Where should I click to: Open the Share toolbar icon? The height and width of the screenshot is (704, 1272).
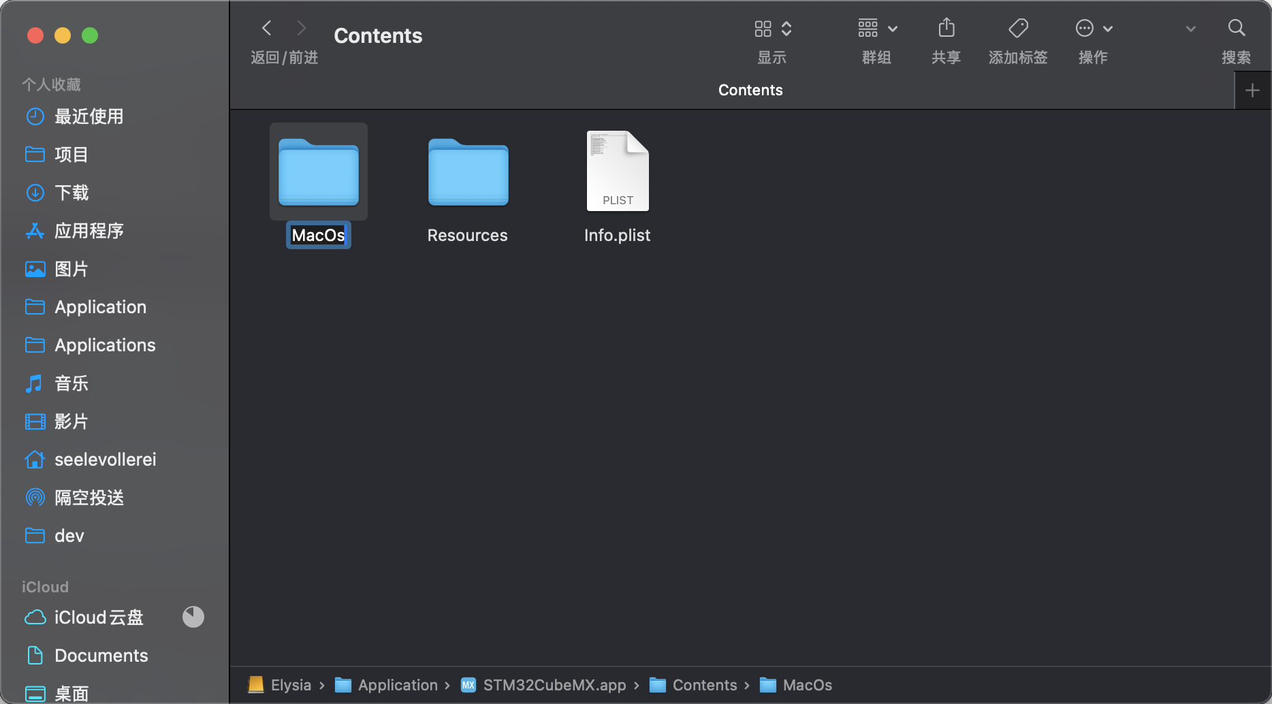[946, 29]
